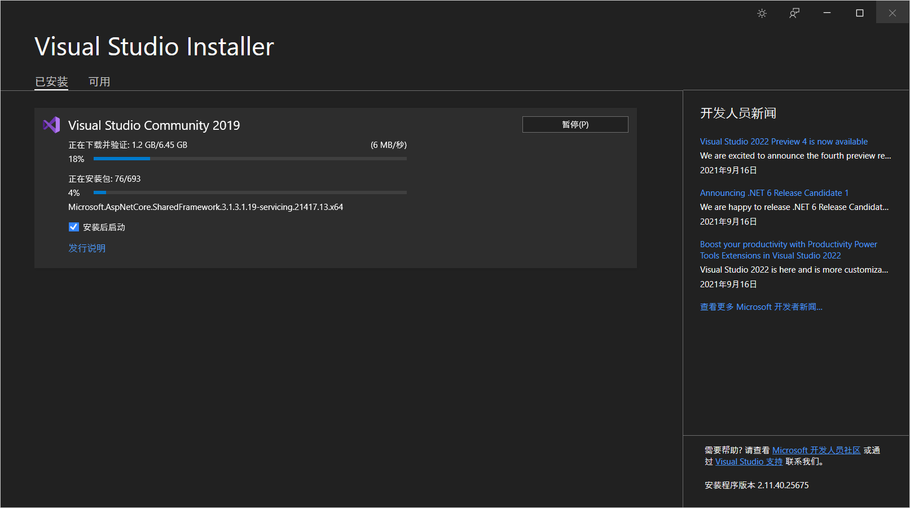Click the Visual Studio Community 2019 logo

[51, 125]
